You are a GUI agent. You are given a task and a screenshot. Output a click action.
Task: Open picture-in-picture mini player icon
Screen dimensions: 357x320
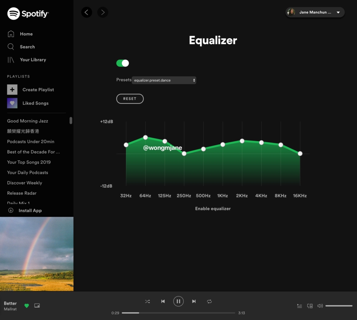click(37, 306)
